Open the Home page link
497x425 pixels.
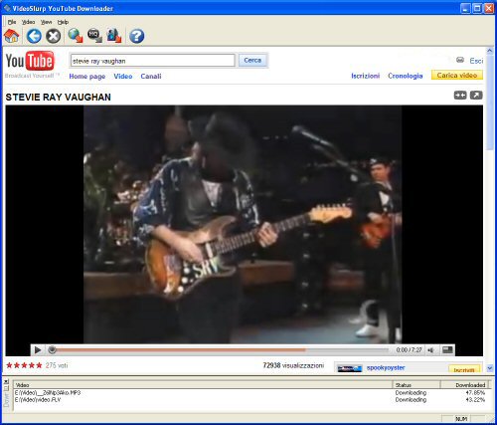pos(87,77)
